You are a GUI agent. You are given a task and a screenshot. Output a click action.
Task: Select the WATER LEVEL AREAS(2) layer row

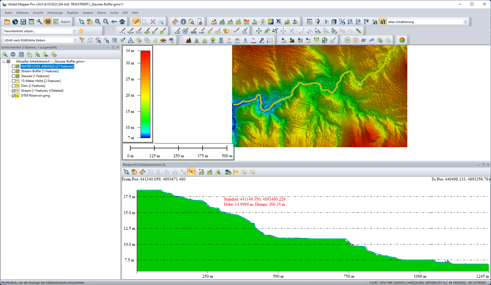pyautogui.click(x=47, y=66)
